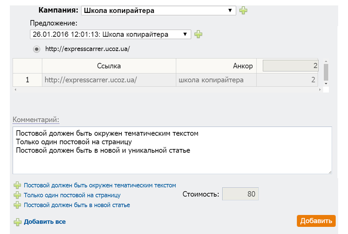Image resolution: width=348 pixels, height=234 pixels.
Task: Click plus icon for 'в новой статье'
Action: coord(17,205)
